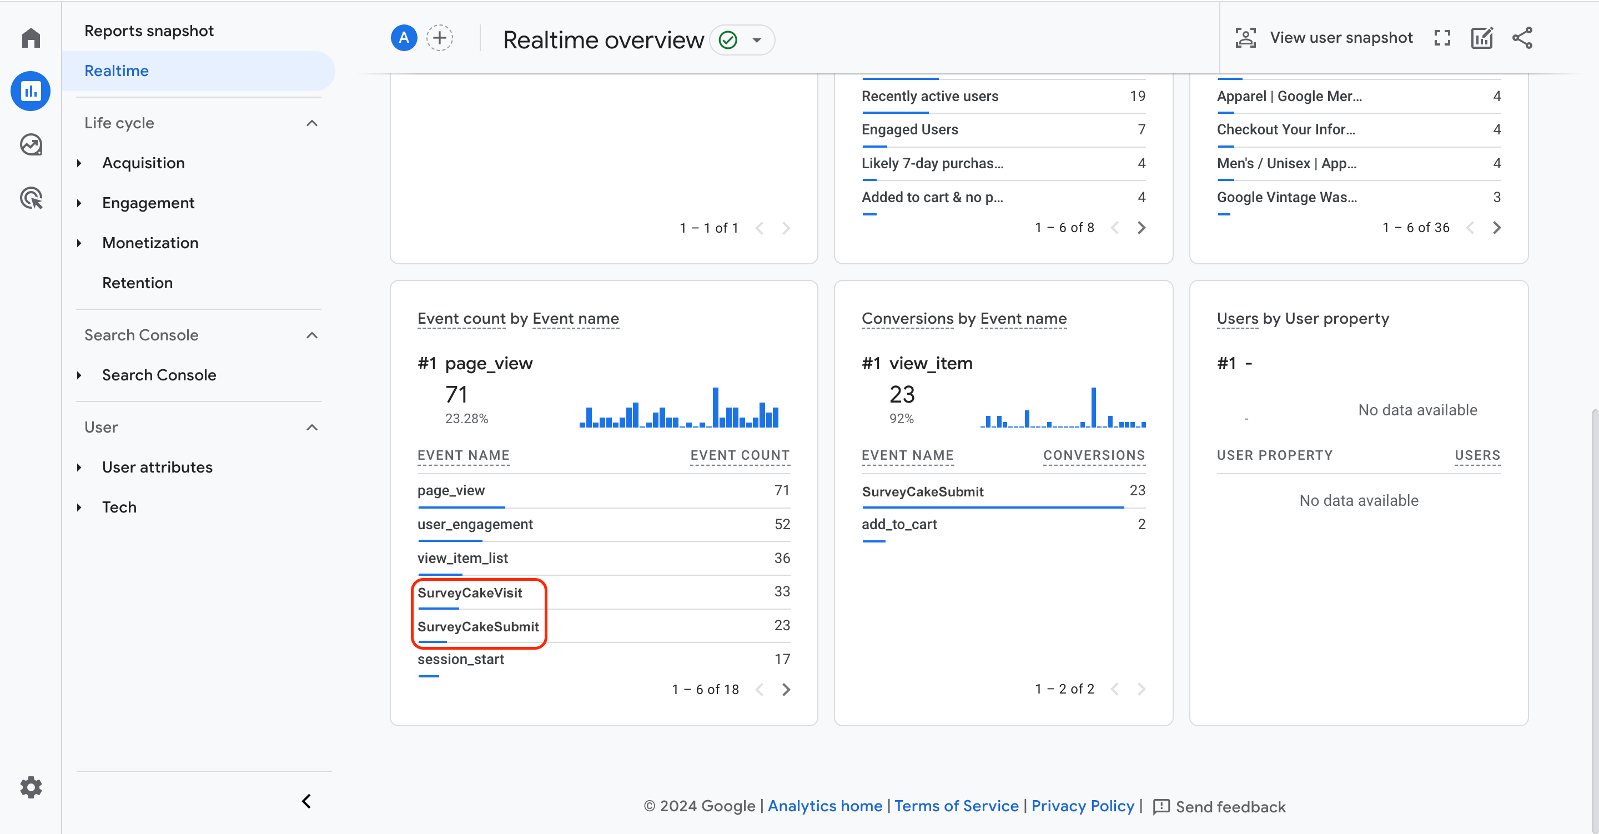
Task: Expand the Acquisition menu item
Action: coord(143,163)
